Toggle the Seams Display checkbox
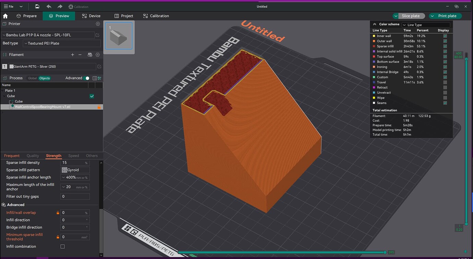The height and width of the screenshot is (259, 473). click(x=445, y=103)
